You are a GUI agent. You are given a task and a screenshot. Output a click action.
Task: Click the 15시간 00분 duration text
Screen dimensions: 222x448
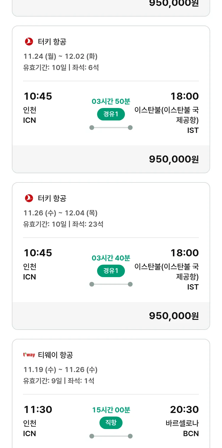coord(111,410)
